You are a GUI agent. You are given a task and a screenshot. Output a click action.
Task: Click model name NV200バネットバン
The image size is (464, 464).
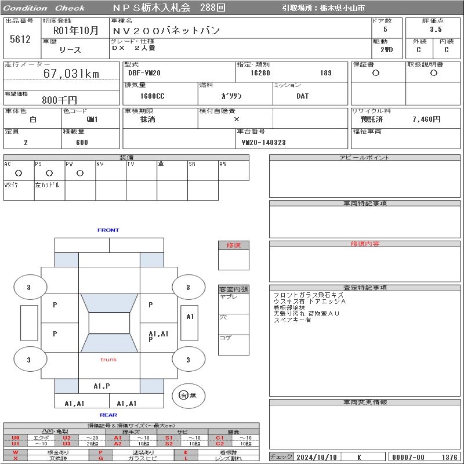click(166, 31)
